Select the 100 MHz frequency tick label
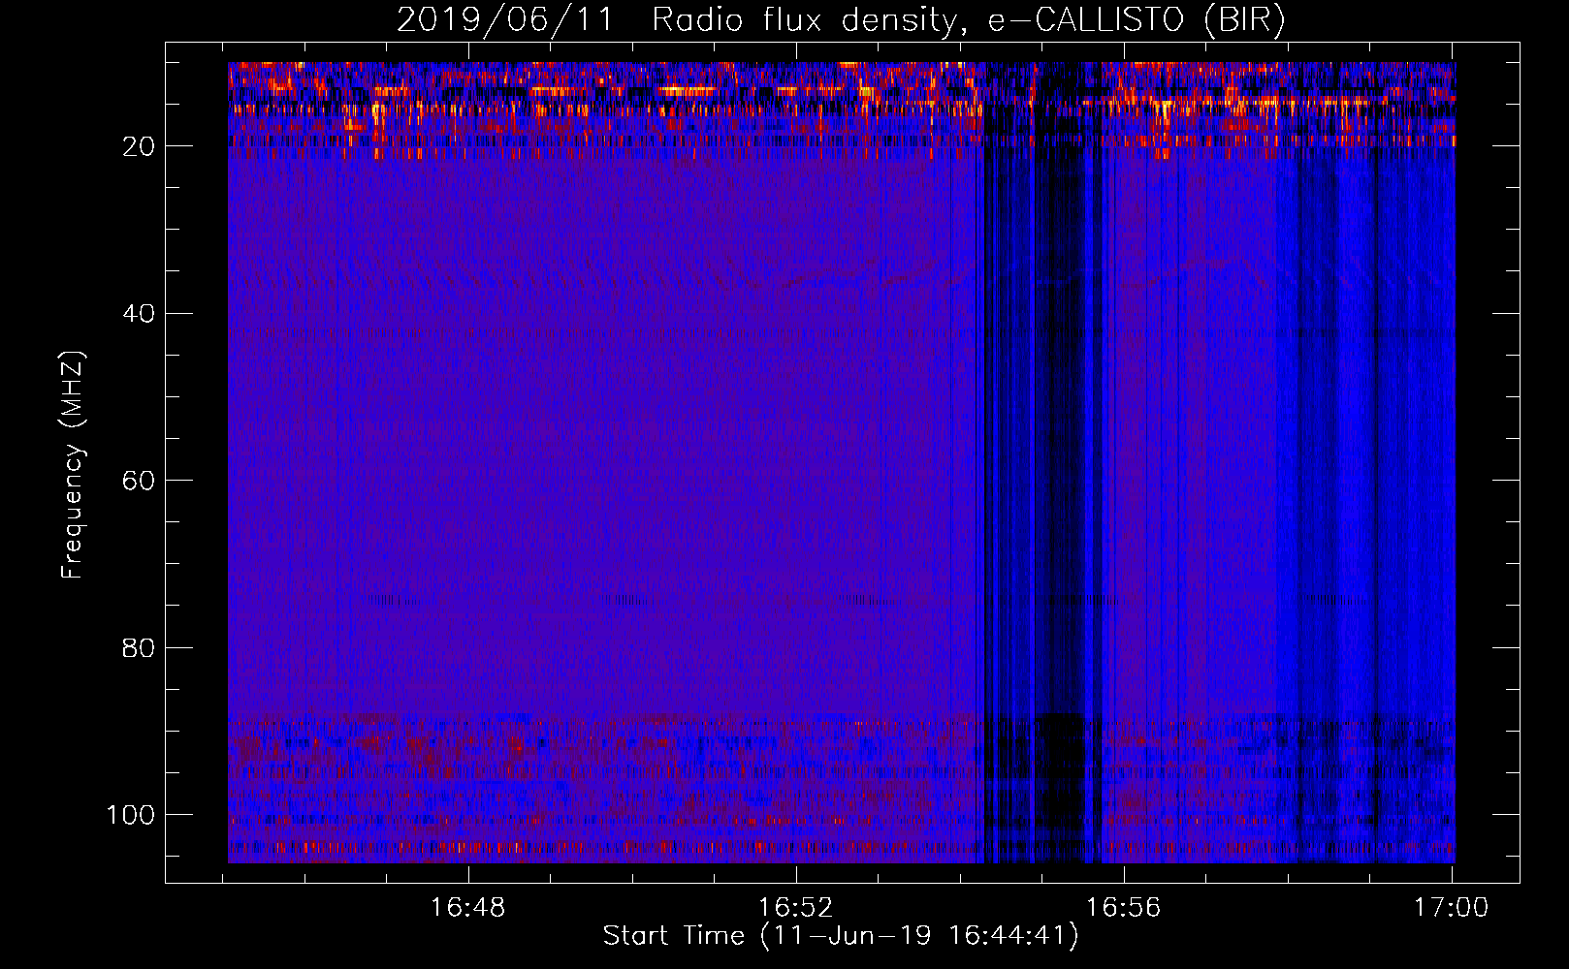Image resolution: width=1569 pixels, height=969 pixels. (x=130, y=815)
